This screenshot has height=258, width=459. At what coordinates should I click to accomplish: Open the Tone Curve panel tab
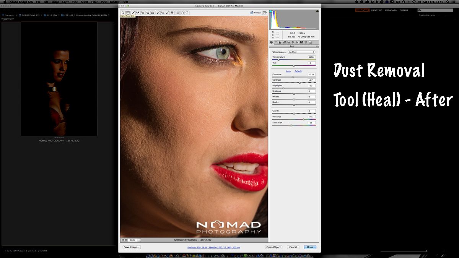pyautogui.click(x=276, y=42)
